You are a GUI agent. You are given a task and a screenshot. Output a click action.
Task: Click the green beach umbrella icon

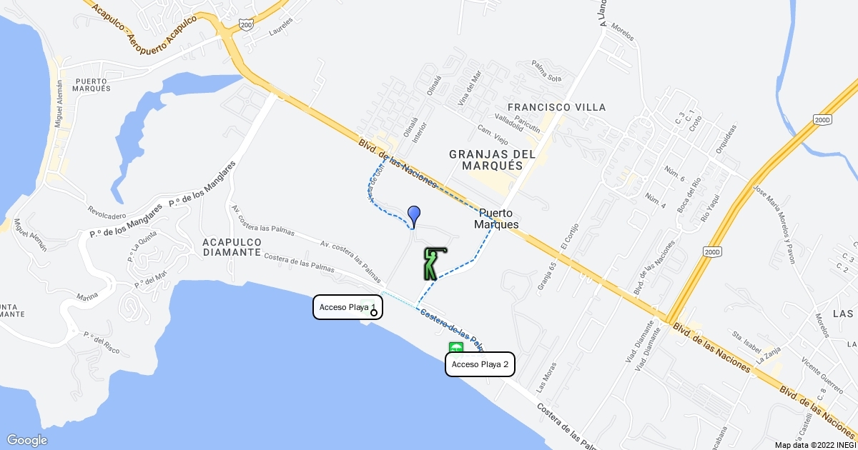(455, 348)
